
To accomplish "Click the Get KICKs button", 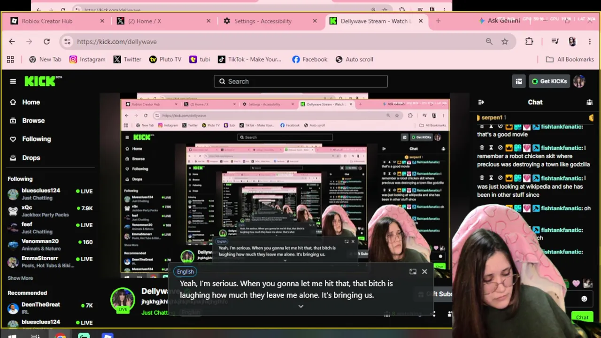I will 549,81.
